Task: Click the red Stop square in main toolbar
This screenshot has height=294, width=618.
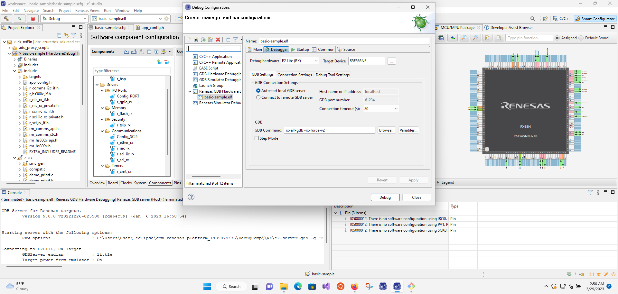Action: [x=33, y=19]
